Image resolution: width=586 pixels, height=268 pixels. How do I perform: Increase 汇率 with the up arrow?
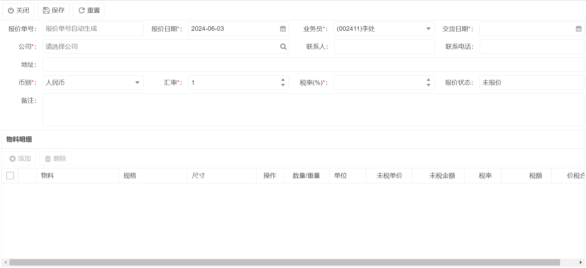(x=283, y=80)
